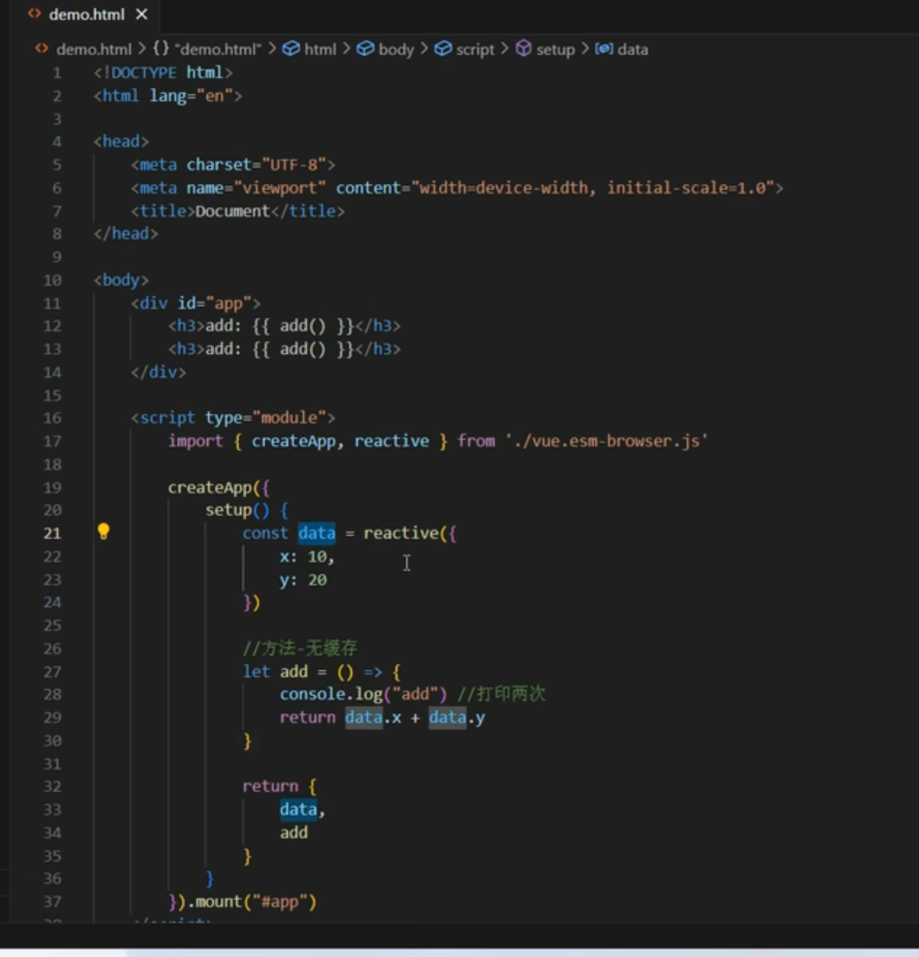Open the quoted "demo.html" breadcrumb segment
This screenshot has width=919, height=957.
click(218, 49)
